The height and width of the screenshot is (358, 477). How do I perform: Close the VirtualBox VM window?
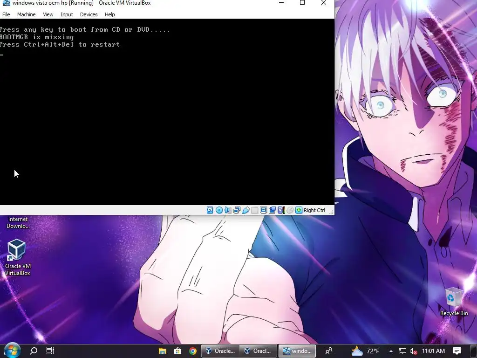(x=324, y=3)
